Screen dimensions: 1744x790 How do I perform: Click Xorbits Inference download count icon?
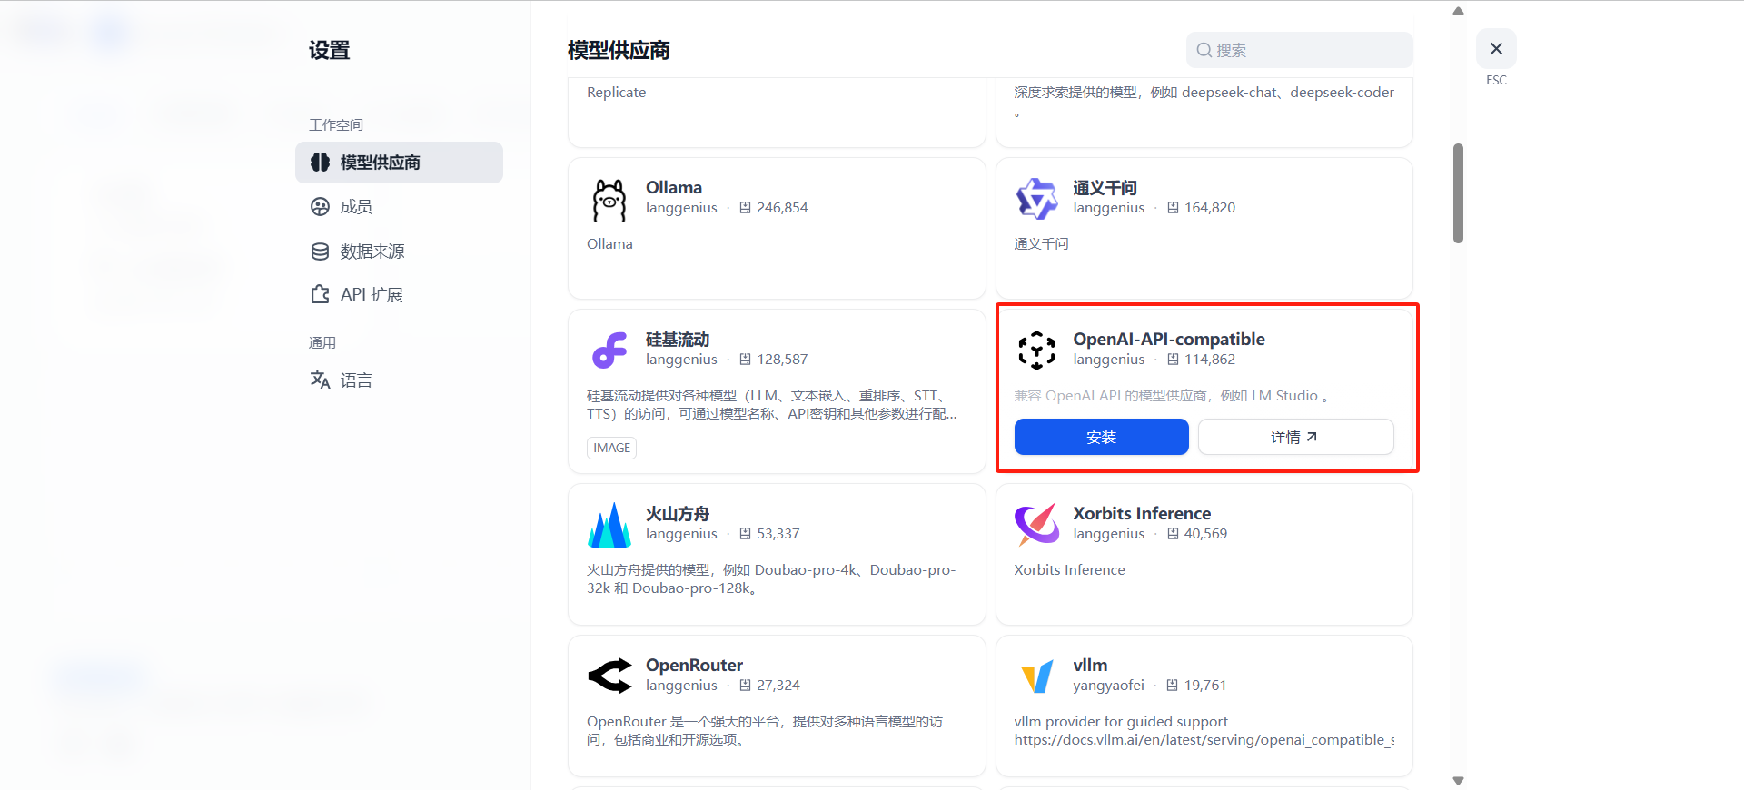point(1173,534)
